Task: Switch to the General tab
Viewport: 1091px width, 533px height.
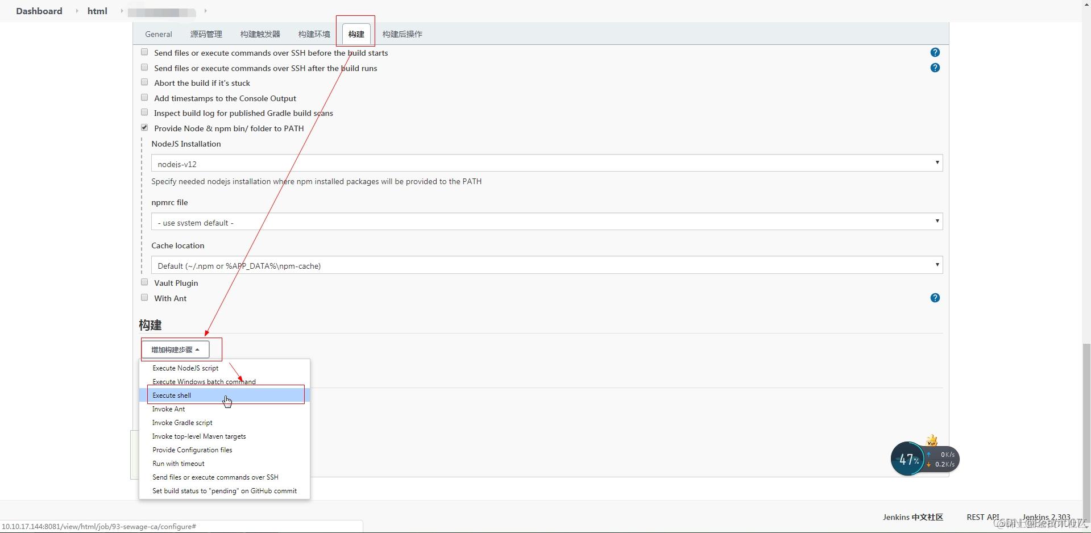Action: (x=159, y=34)
